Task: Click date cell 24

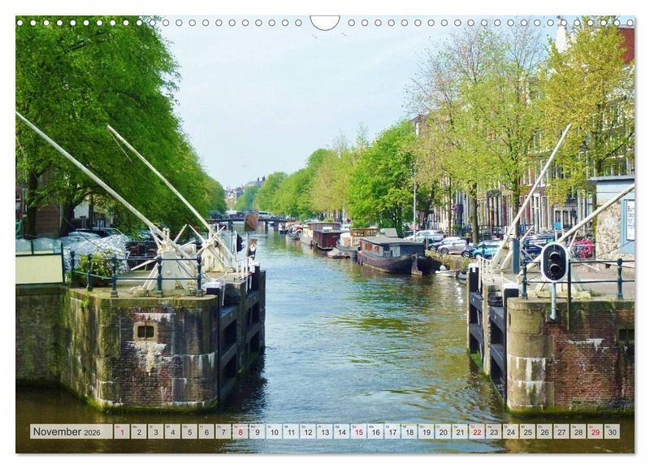Action: point(511,432)
